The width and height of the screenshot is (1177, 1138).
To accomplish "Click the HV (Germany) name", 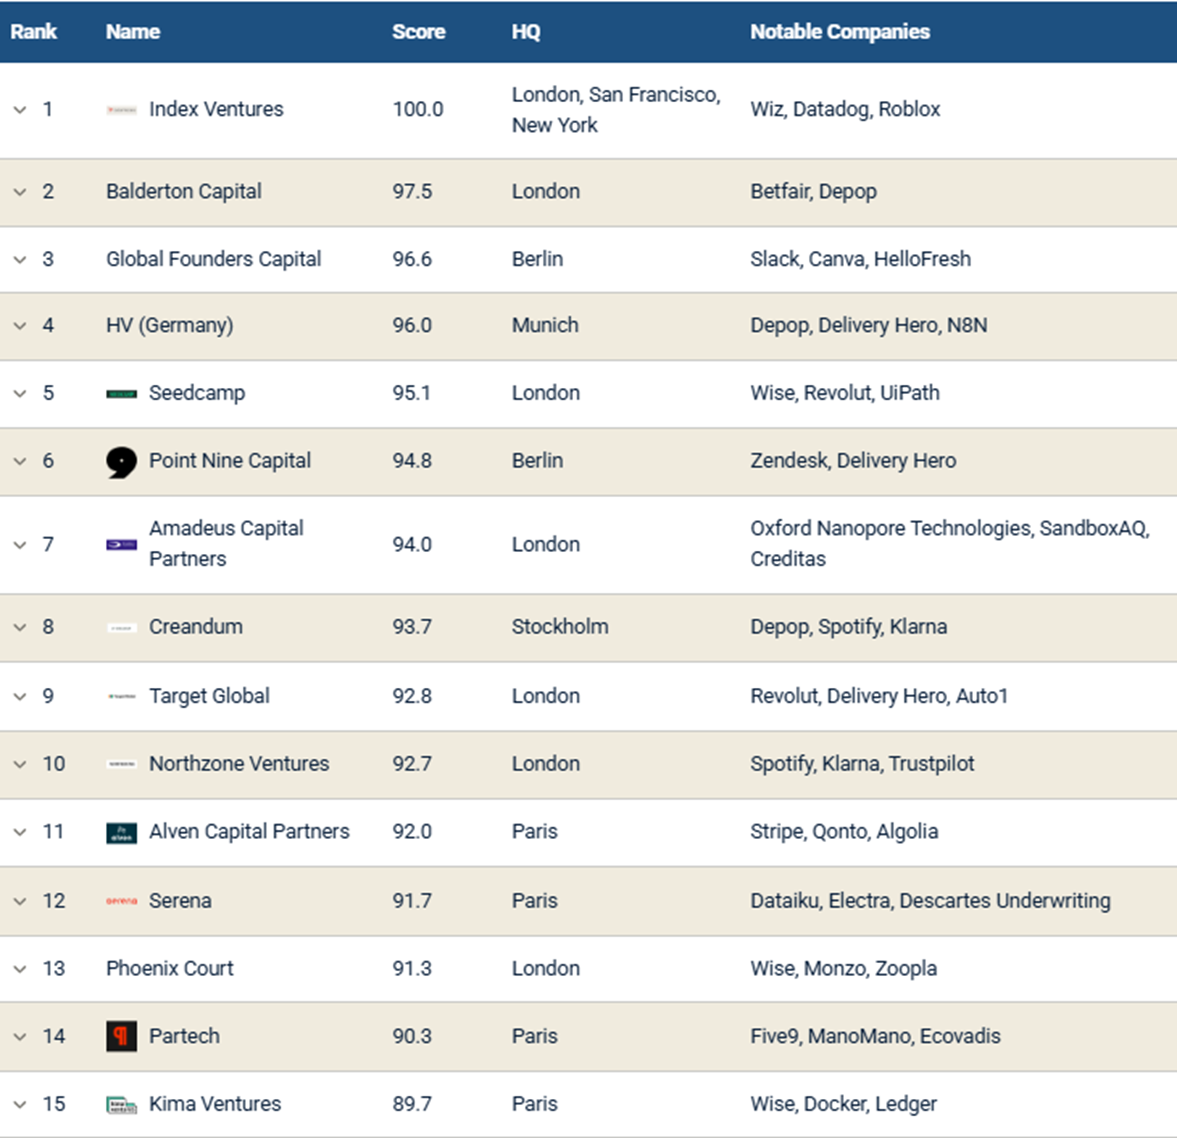I will [170, 325].
